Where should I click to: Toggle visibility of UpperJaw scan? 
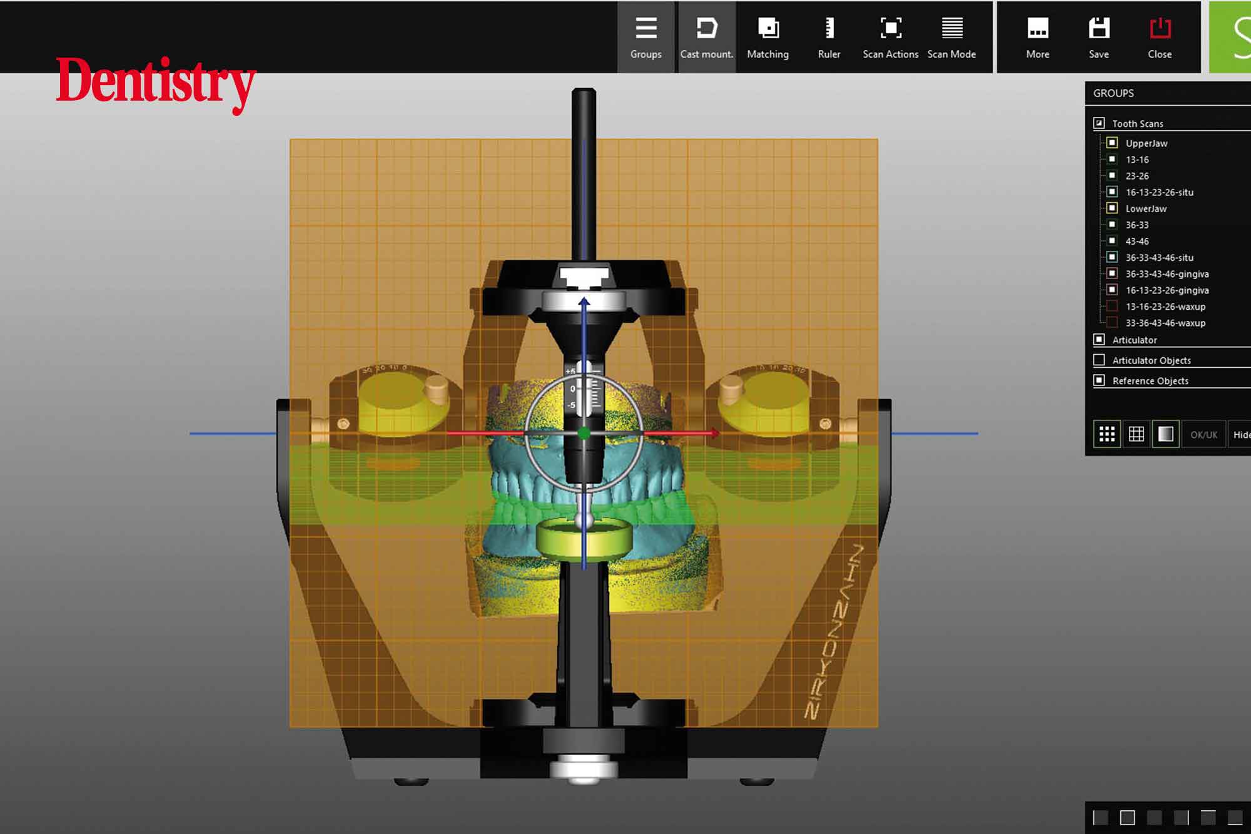click(1112, 143)
